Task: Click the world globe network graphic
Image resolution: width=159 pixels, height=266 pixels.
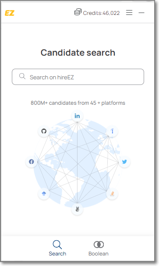Action: (78, 163)
